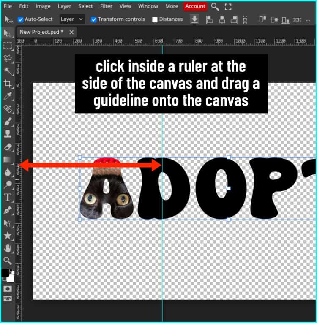The image size is (317, 323).
Task: Open the Image menu
Action: click(x=43, y=6)
